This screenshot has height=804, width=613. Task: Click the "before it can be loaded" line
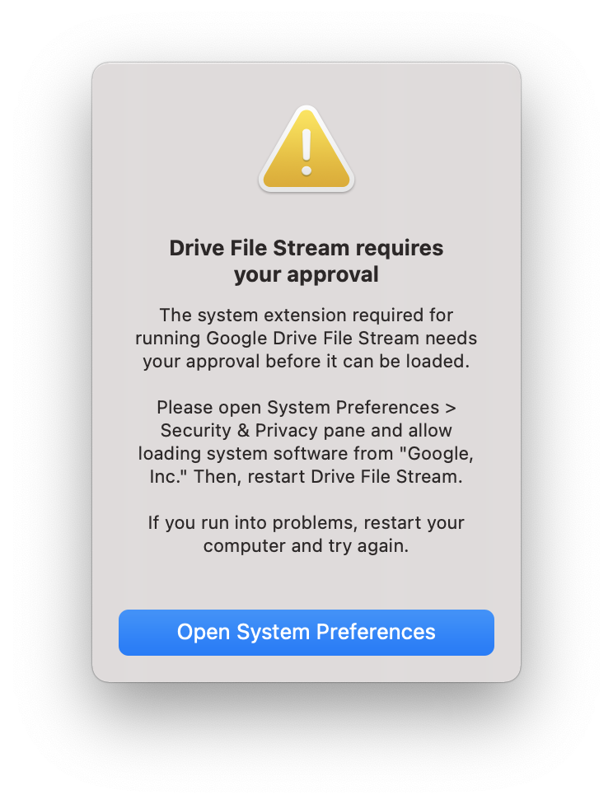306,361
